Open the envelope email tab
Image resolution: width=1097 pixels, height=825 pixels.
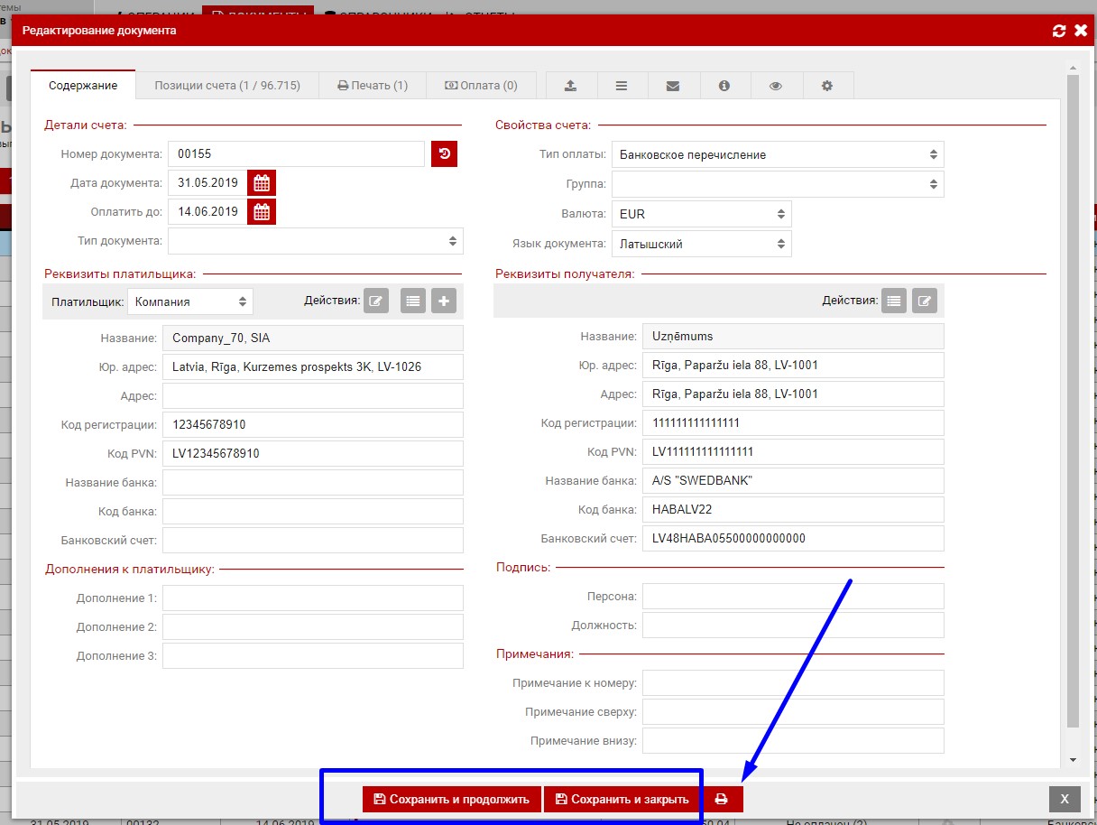click(672, 86)
